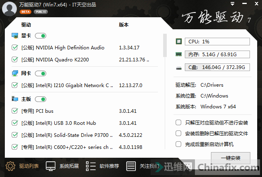
Task: Click the CPU usage bar
Action: (x=217, y=41)
